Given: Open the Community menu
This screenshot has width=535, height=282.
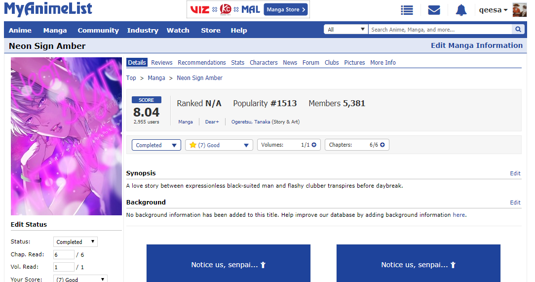Looking at the screenshot, I should [x=98, y=30].
